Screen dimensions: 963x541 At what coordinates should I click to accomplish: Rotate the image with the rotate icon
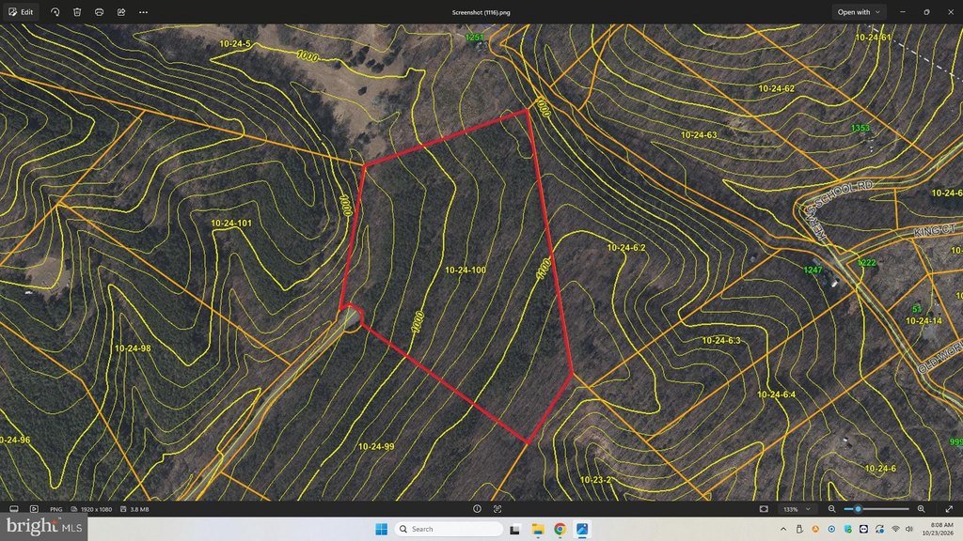point(55,12)
